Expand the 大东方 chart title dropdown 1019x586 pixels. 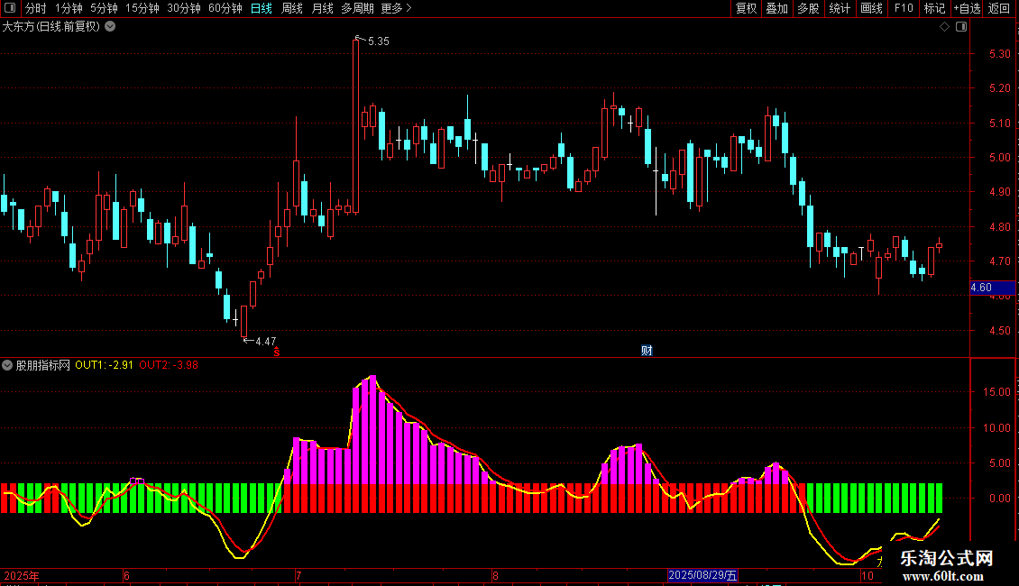click(111, 27)
